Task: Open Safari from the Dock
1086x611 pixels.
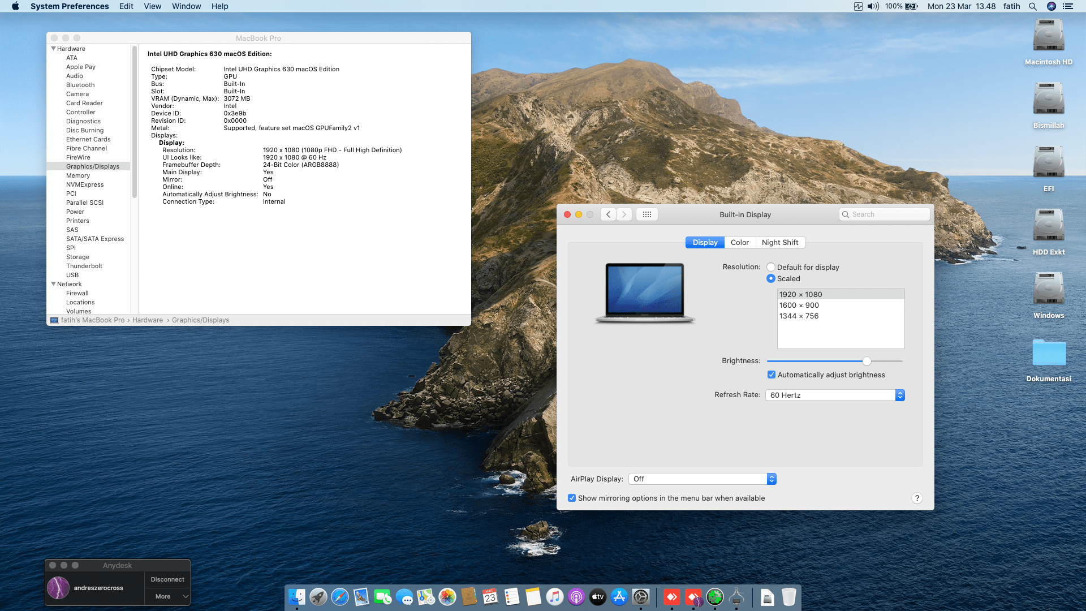Action: (340, 597)
